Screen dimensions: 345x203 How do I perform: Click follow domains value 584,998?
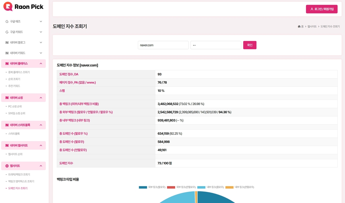tap(163, 142)
